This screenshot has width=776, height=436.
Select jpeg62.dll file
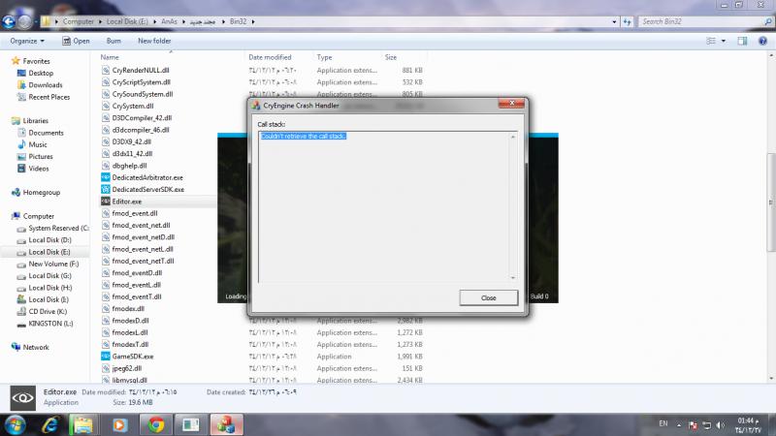pyautogui.click(x=127, y=368)
